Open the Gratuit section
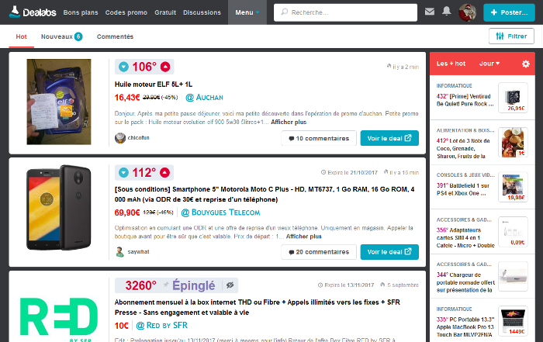 [x=165, y=12]
